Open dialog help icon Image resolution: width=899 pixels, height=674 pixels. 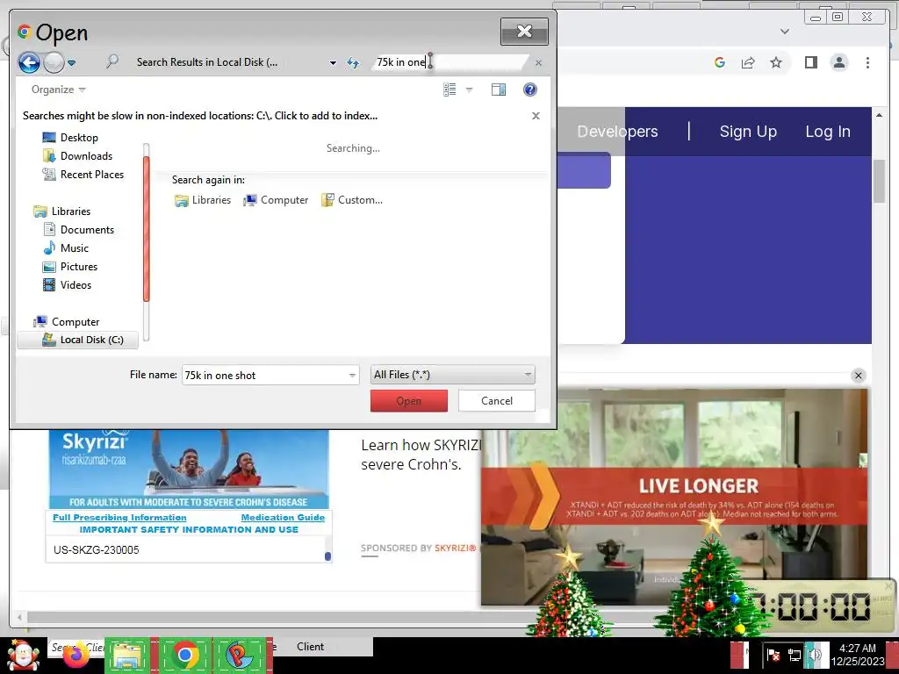click(x=529, y=90)
